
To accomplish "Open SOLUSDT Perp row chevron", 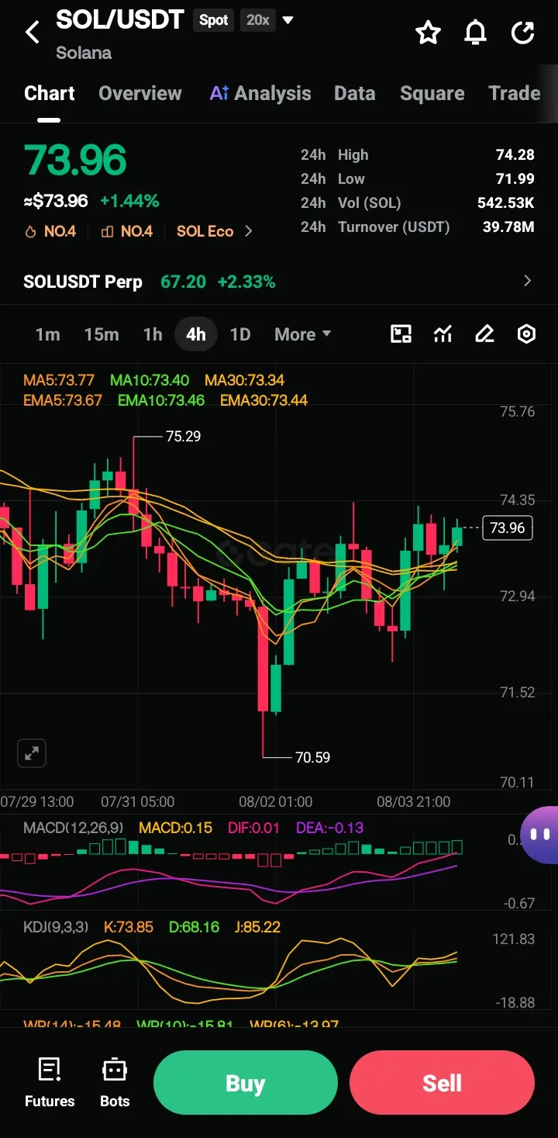I will [528, 281].
